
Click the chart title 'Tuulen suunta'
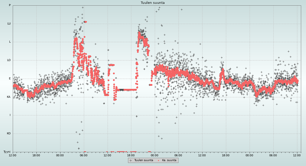(x=153, y=3)
